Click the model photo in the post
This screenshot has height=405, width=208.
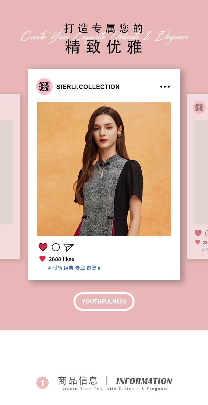point(104,169)
